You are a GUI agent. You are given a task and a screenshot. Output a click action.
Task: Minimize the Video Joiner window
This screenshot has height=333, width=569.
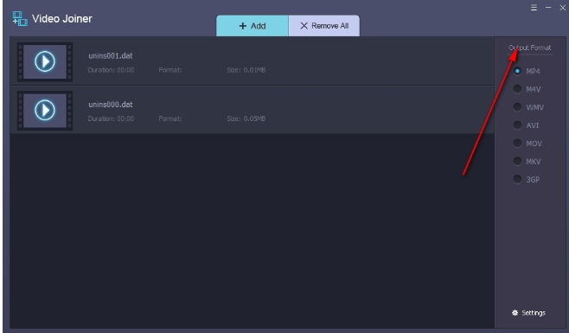tap(548, 8)
